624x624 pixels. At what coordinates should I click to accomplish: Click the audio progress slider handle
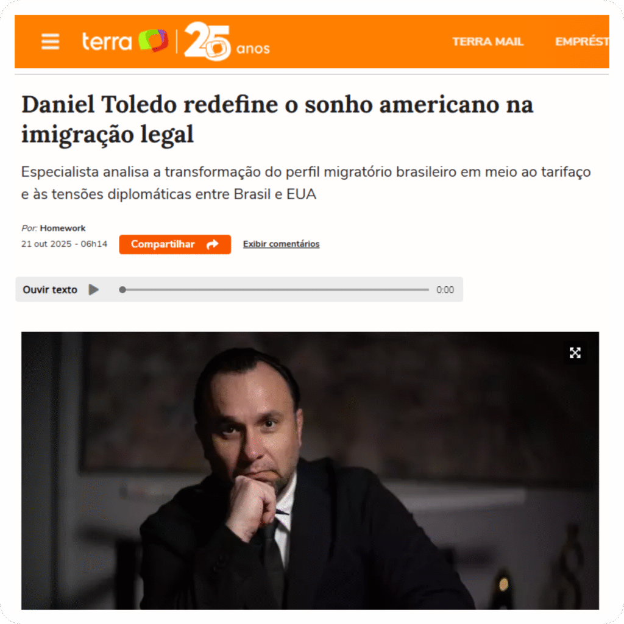pyautogui.click(x=122, y=289)
